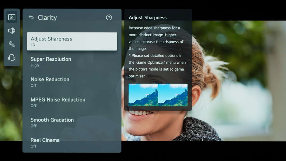Click the Adjust Sharpness heading in description panel
Viewport: 286px width, 161px height.
click(x=148, y=18)
